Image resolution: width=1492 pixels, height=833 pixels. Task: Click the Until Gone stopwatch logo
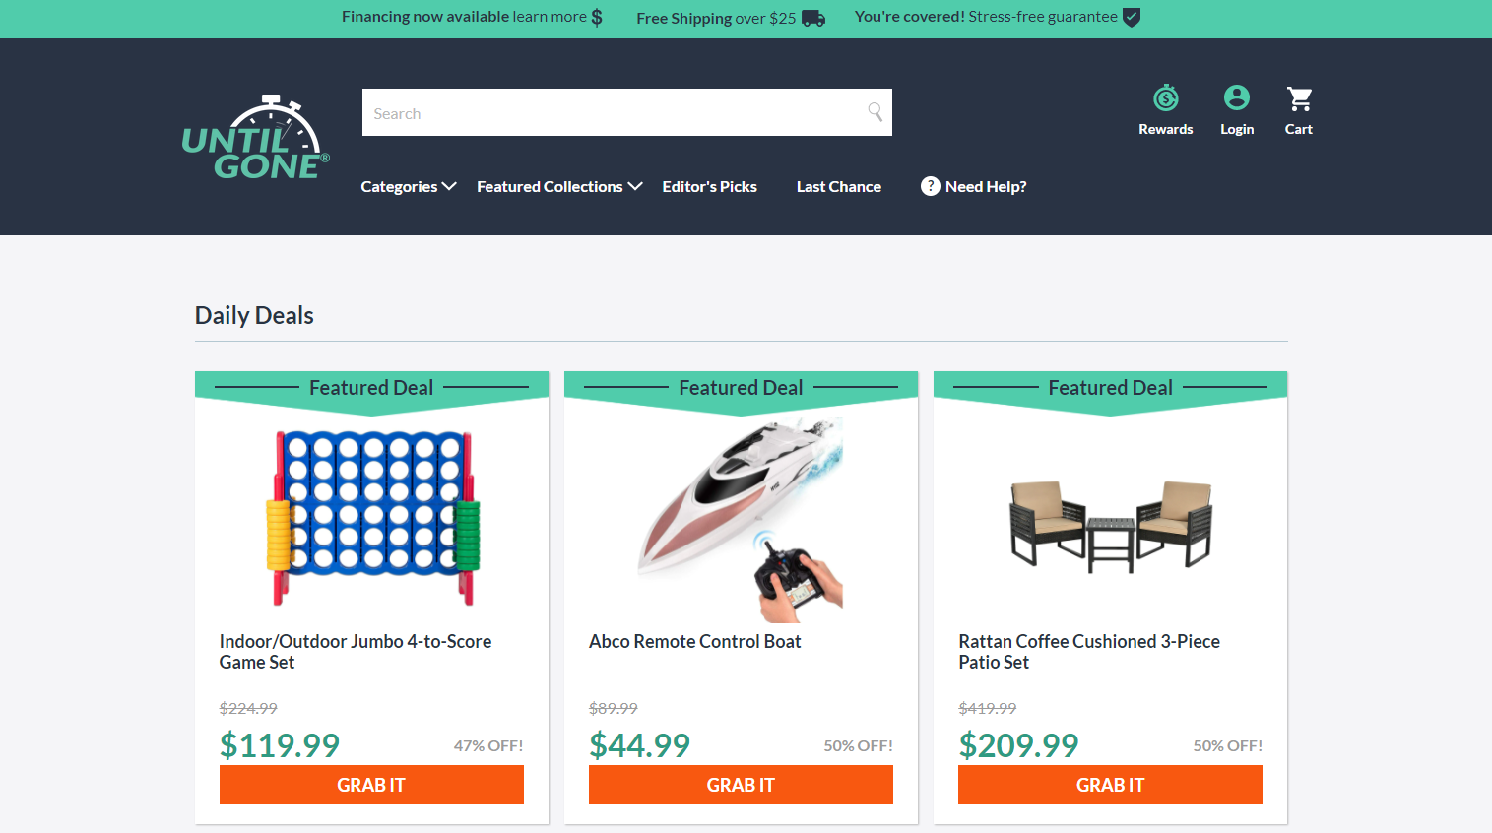(x=256, y=138)
